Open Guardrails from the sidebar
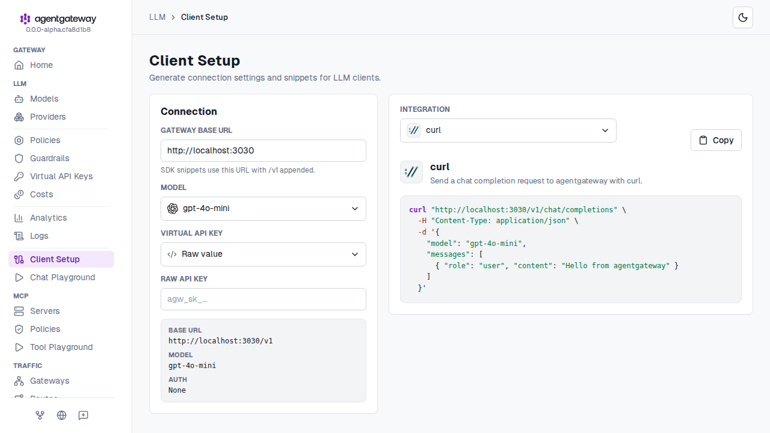This screenshot has height=433, width=770. point(61,158)
